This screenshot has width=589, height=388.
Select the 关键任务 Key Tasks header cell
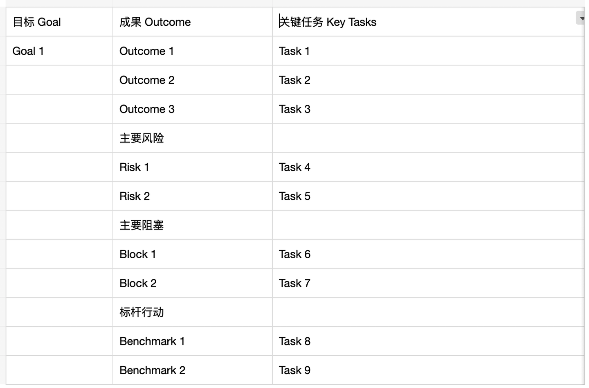428,22
